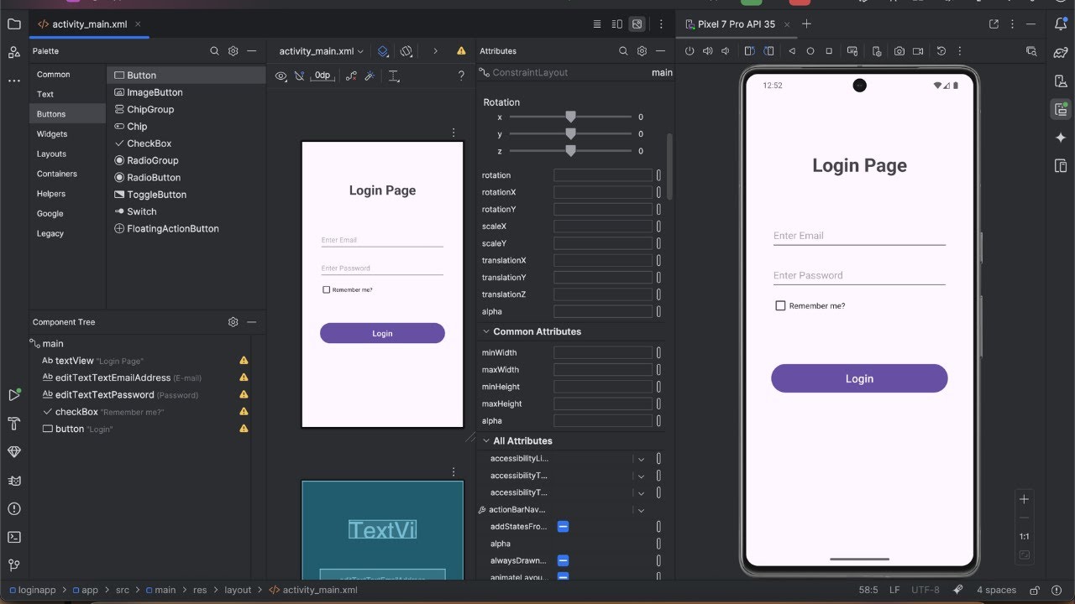This screenshot has height=604, width=1075.
Task: Tick the Remember me checkbox in emulator
Action: coord(780,305)
